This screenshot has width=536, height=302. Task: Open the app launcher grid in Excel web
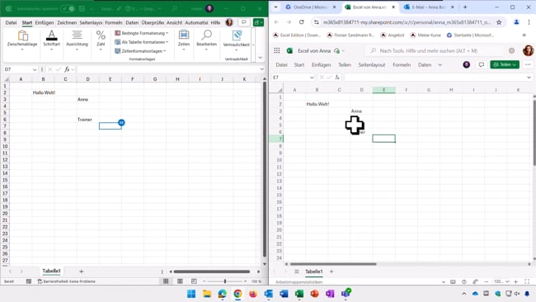coord(277,50)
